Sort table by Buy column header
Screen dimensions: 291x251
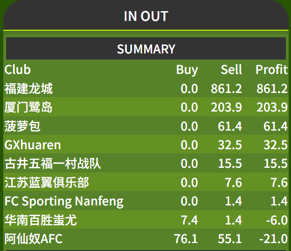187,70
